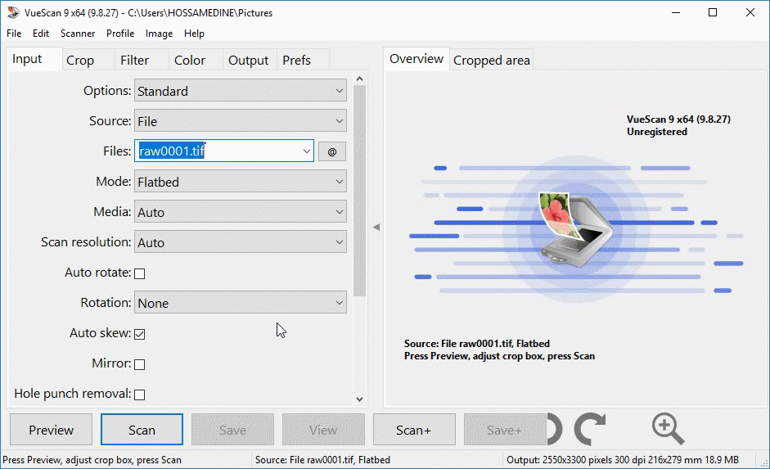Open the Help menu

pyautogui.click(x=194, y=34)
